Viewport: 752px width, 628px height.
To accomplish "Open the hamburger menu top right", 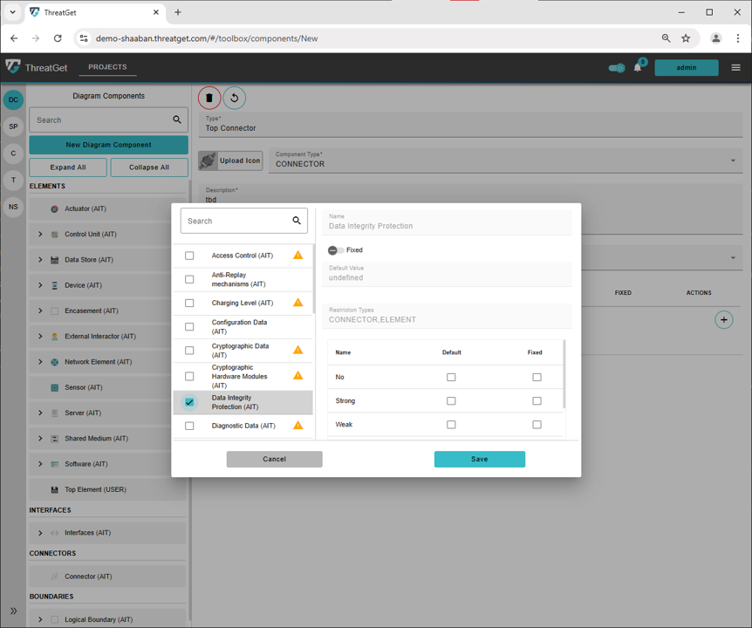I will [735, 66].
